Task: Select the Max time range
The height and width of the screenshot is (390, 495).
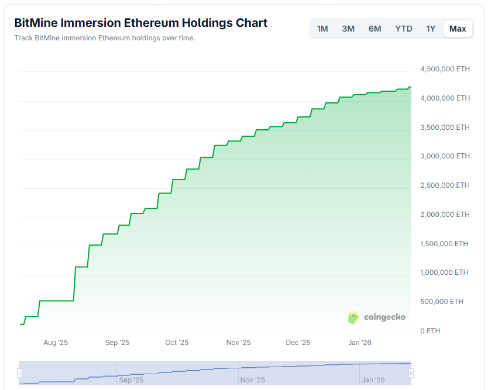Action: click(x=458, y=28)
